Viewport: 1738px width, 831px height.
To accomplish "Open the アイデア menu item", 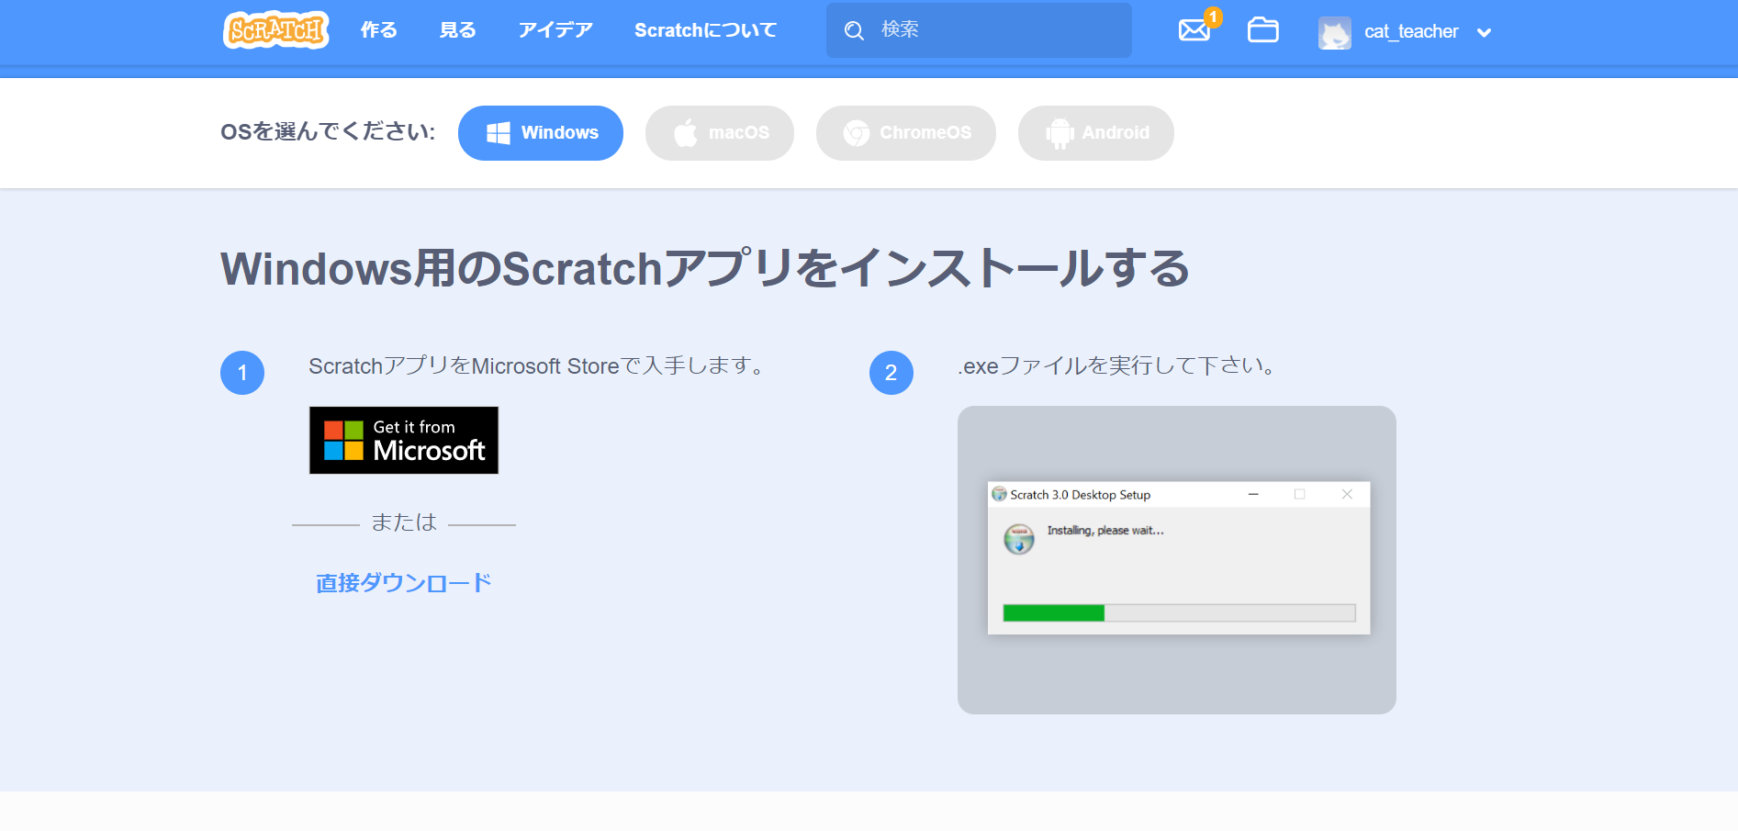I will click(x=555, y=30).
